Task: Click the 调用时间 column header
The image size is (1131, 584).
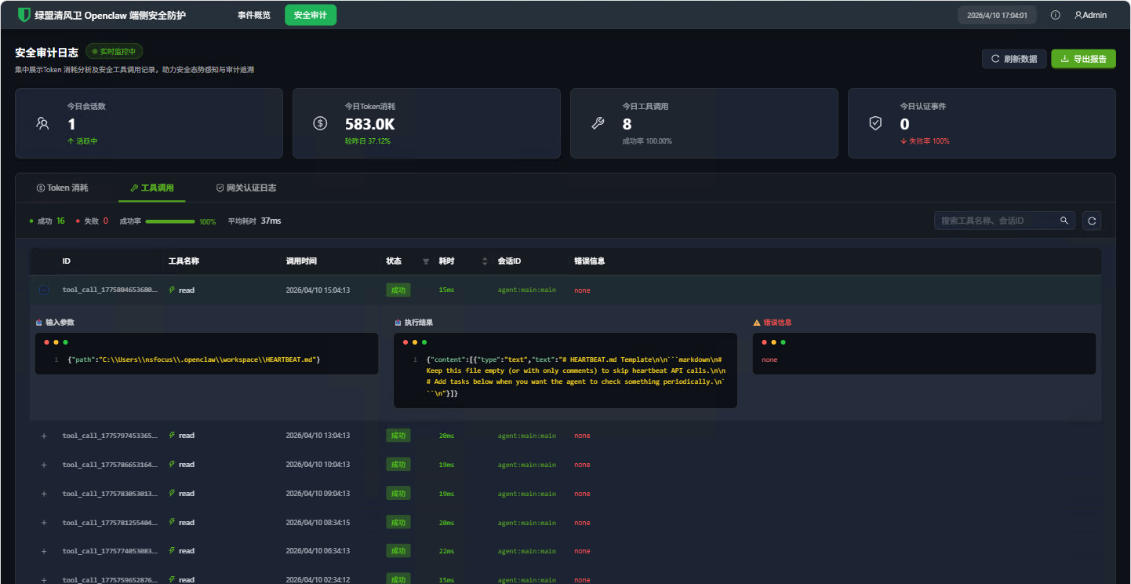Action: (x=301, y=261)
